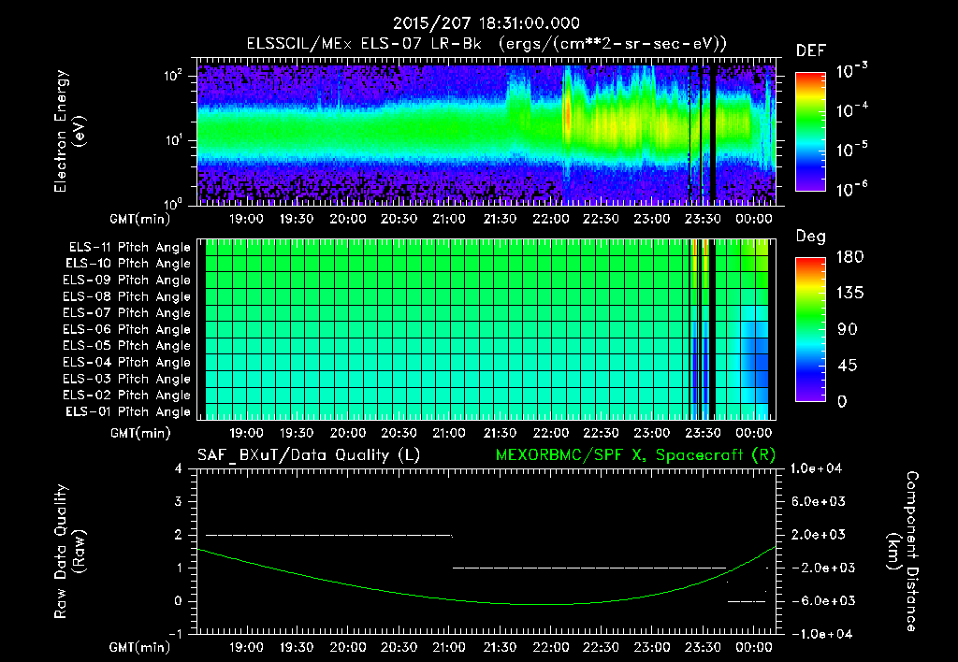This screenshot has height=662, width=958.
Task: Click the 10^0 electron energy tick label
Action: (x=173, y=203)
